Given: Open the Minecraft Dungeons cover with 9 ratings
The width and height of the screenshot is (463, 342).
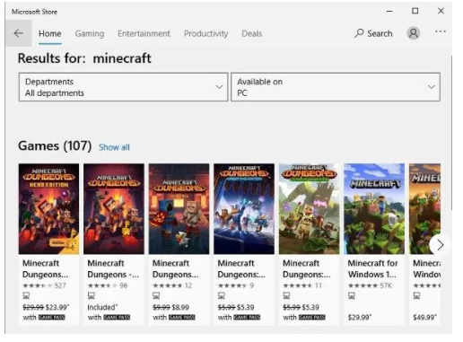Looking at the screenshot, I should click(x=244, y=209).
